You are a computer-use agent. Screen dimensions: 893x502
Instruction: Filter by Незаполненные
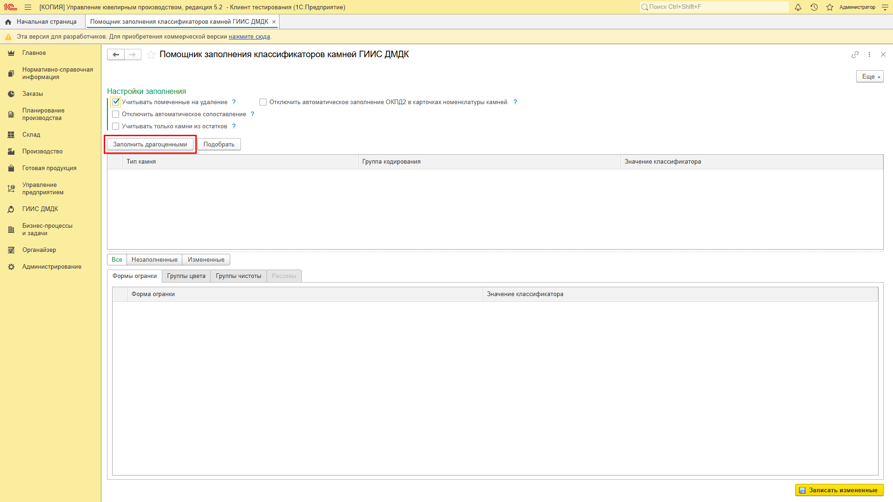pos(154,260)
